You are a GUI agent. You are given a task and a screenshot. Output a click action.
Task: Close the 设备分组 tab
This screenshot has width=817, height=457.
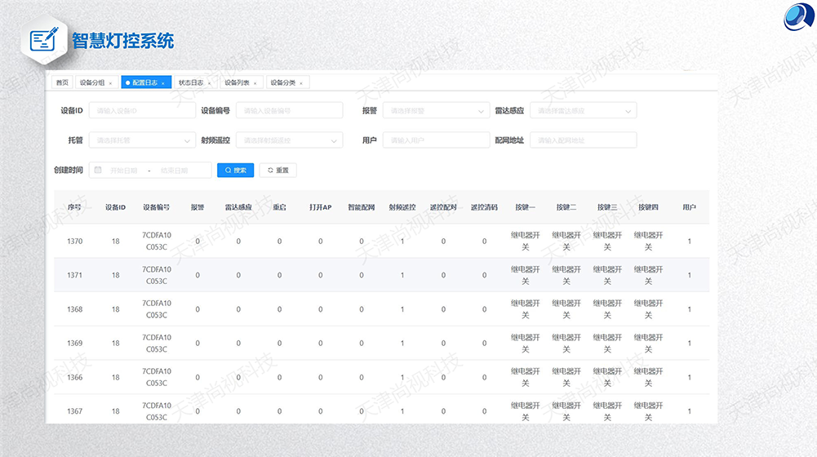110,83
